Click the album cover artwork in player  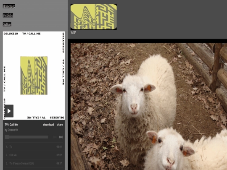click(x=34, y=76)
